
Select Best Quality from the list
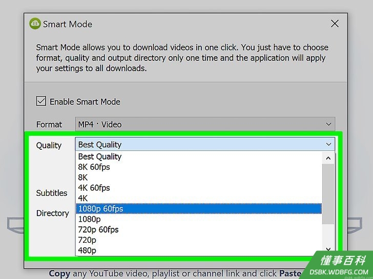click(x=199, y=156)
